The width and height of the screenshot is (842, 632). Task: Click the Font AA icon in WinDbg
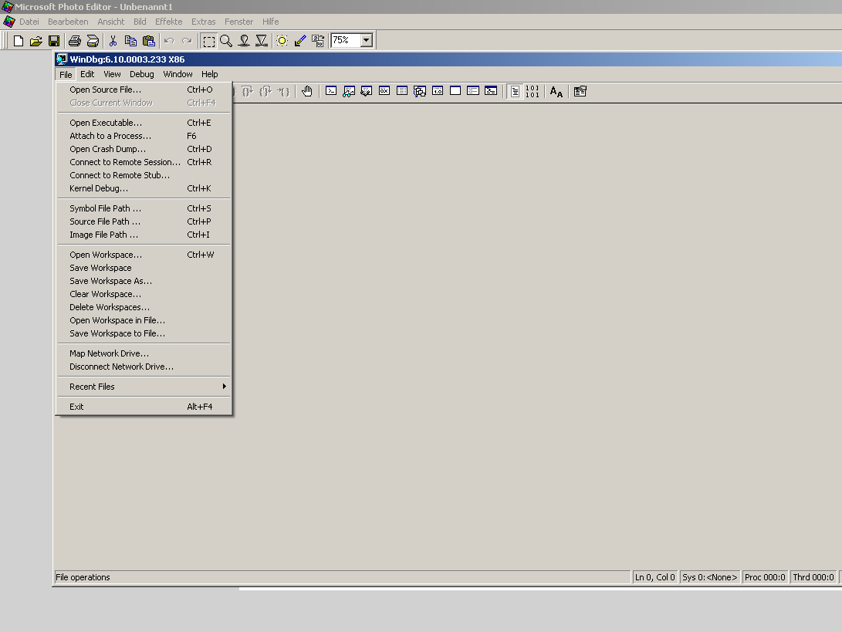click(556, 91)
